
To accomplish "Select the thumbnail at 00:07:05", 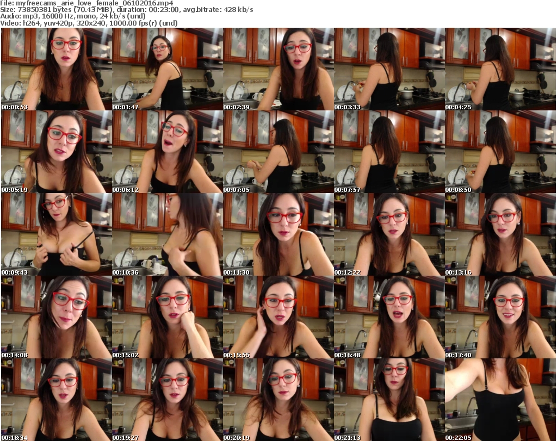I will point(278,152).
